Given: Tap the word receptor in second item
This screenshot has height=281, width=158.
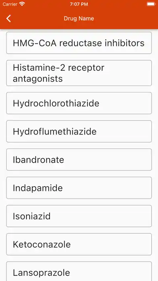Looking at the screenshot, I should tap(88, 68).
